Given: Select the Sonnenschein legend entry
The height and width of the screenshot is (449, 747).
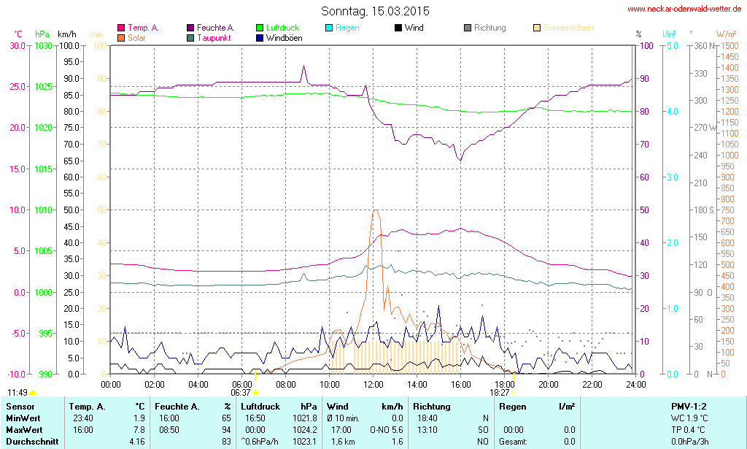Looking at the screenshot, I should (562, 28).
